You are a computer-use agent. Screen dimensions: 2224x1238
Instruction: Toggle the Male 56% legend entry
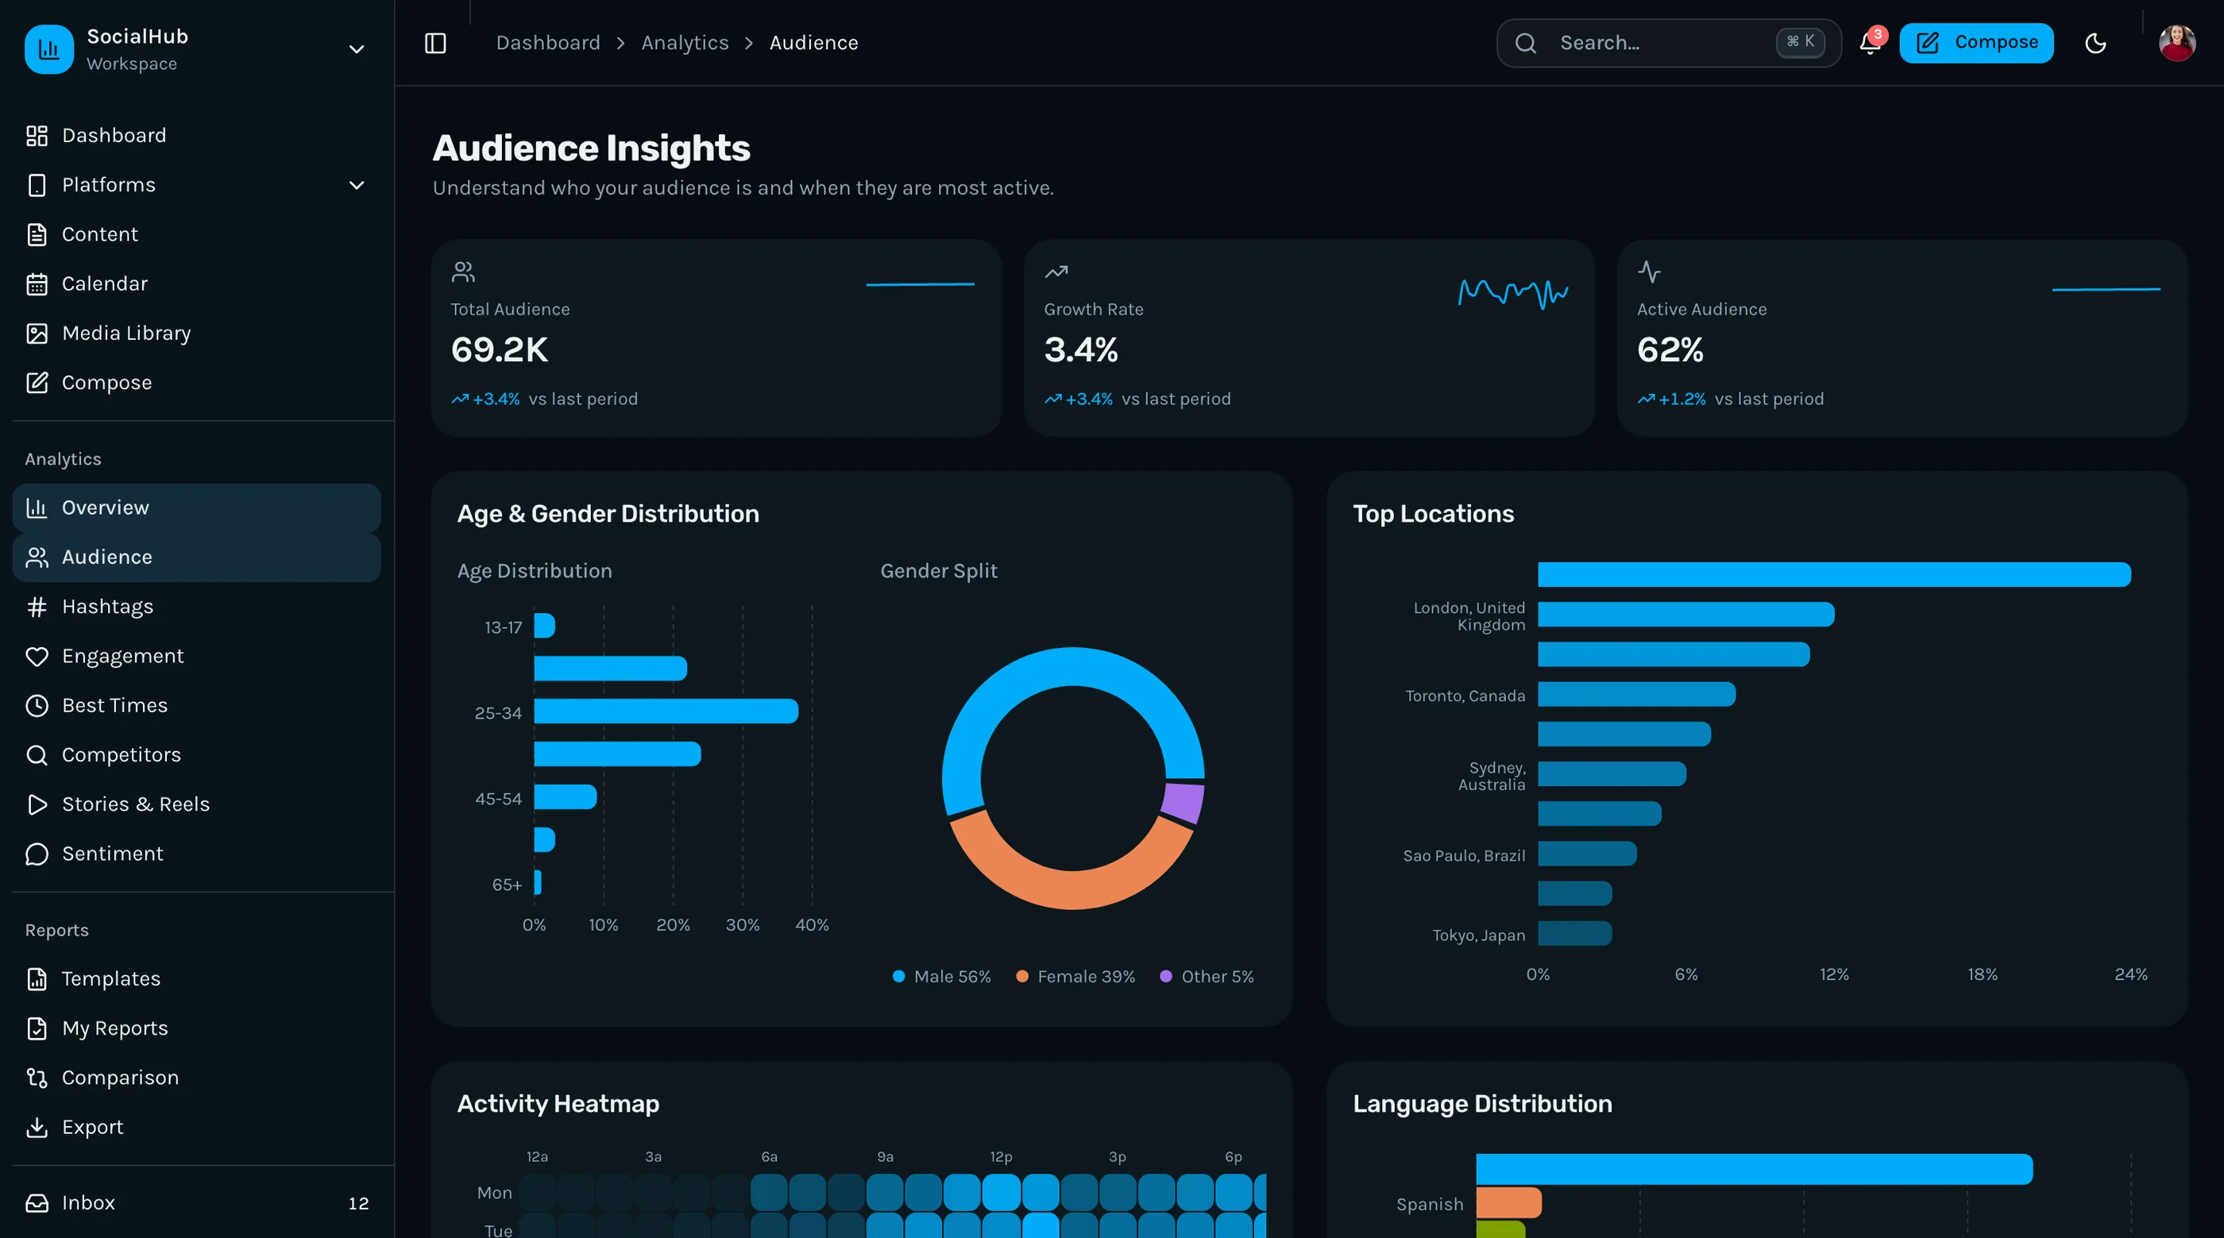[942, 977]
